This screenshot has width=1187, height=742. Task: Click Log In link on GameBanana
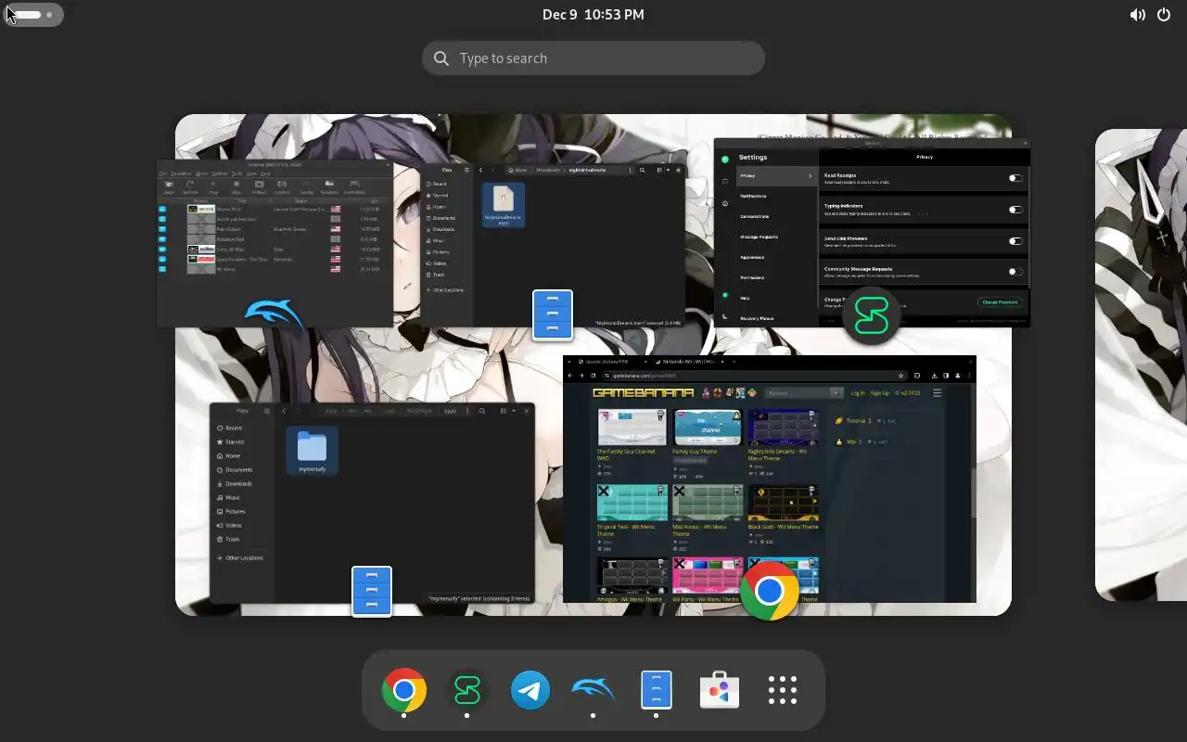(858, 393)
